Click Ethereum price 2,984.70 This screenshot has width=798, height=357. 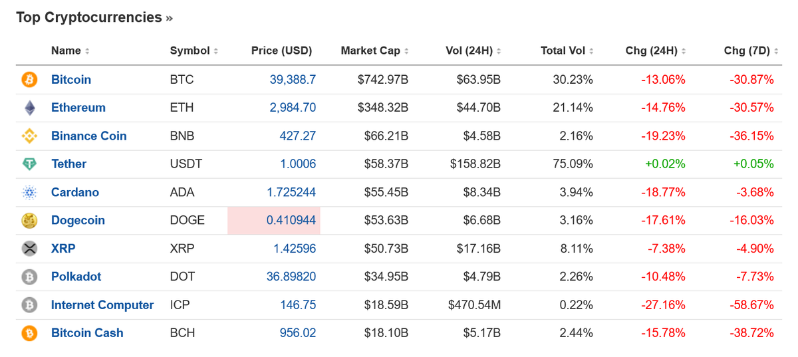(293, 108)
